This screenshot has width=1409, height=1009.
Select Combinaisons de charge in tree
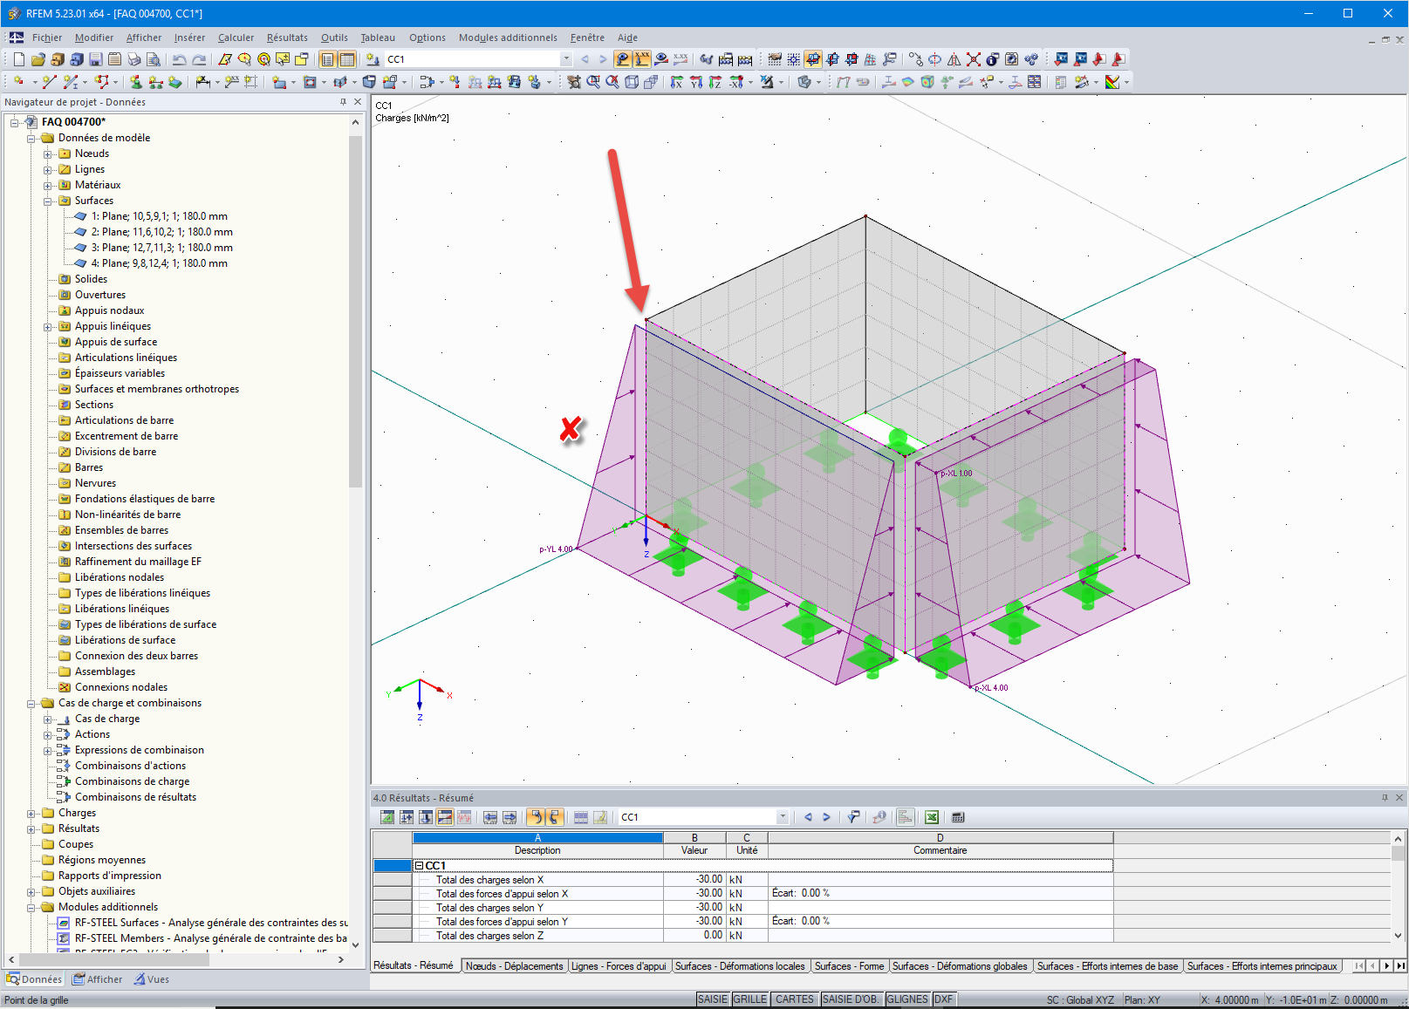pyautogui.click(x=132, y=781)
